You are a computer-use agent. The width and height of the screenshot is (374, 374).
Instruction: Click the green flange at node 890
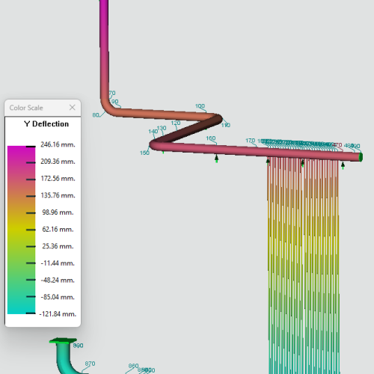[x=63, y=341]
